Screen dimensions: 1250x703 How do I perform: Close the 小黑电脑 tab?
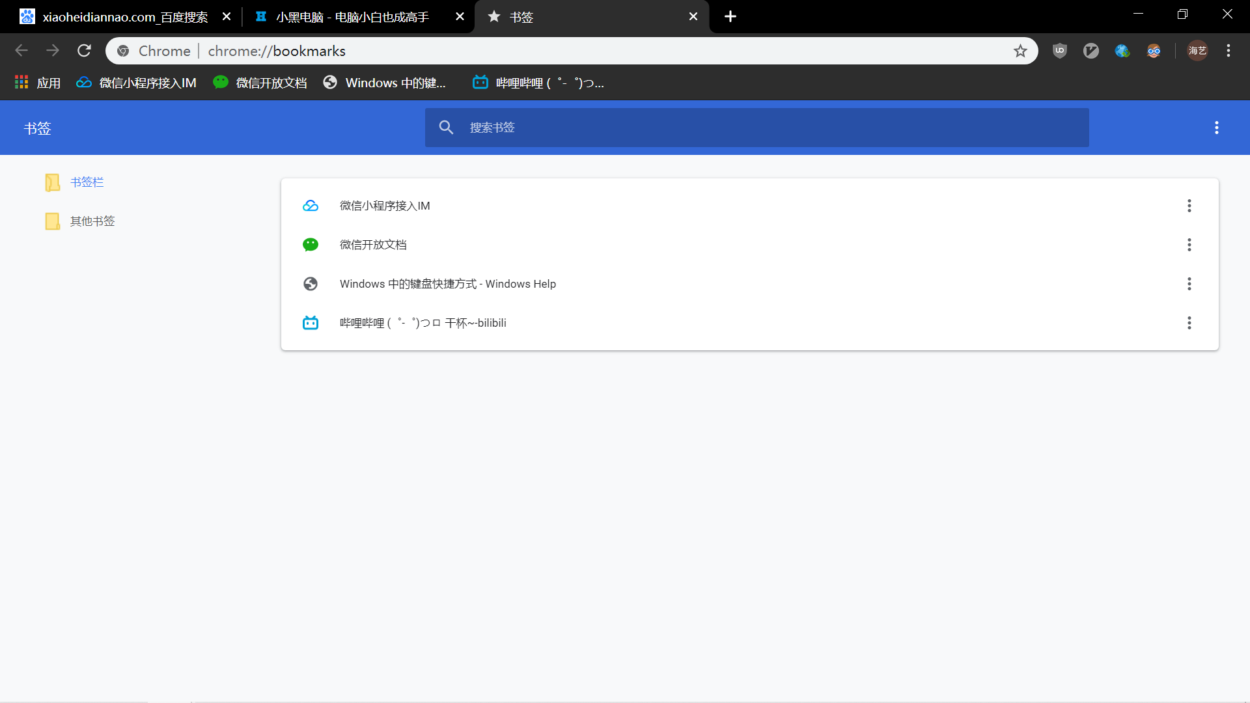(x=460, y=17)
